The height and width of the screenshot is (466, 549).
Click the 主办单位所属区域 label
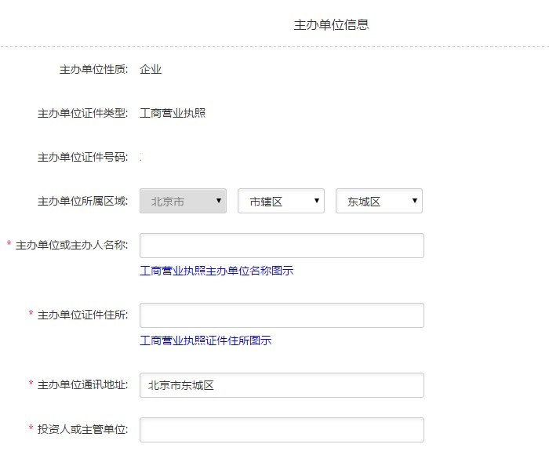(82, 201)
